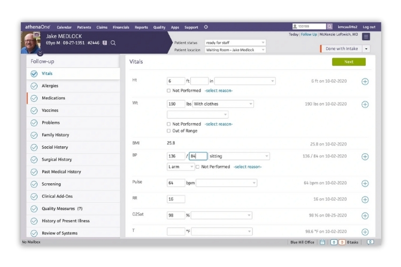Click the green Next button
The height and width of the screenshot is (267, 401).
click(349, 62)
